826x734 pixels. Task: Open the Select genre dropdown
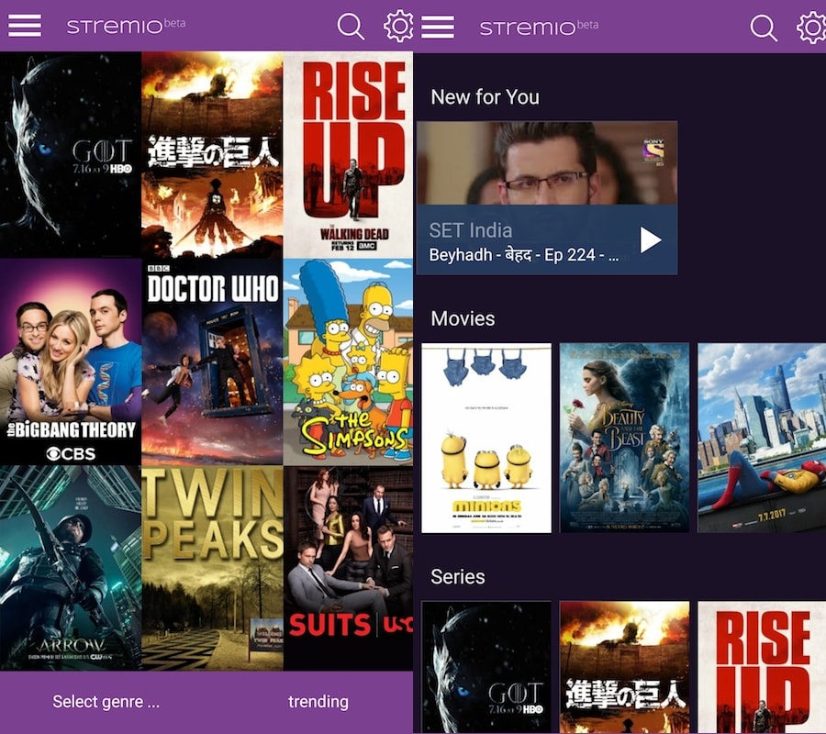(106, 701)
